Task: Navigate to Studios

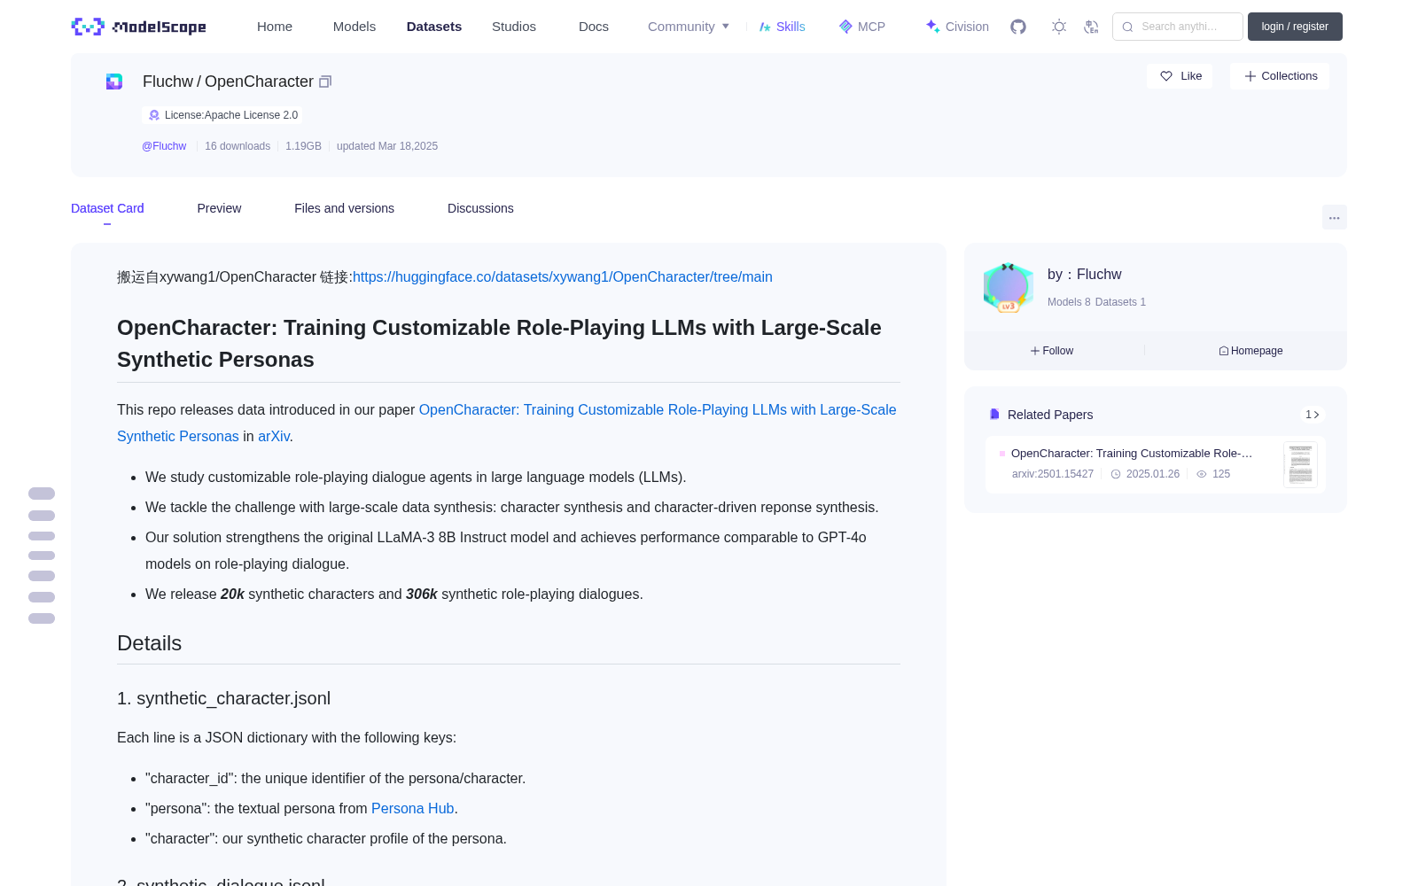Action: point(514,27)
